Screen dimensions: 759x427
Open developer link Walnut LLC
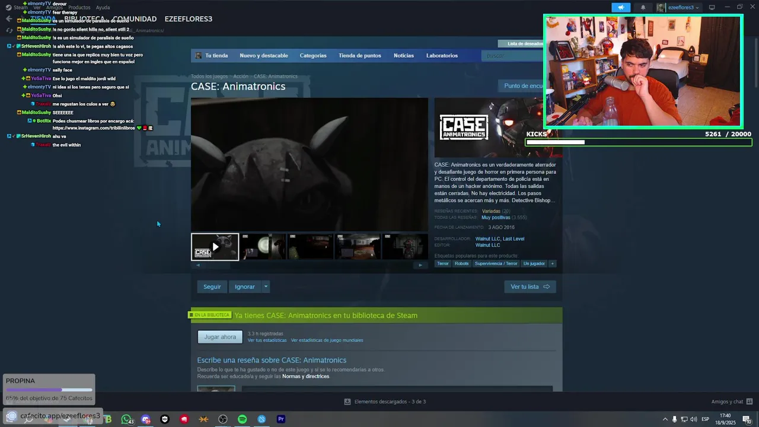(x=487, y=239)
